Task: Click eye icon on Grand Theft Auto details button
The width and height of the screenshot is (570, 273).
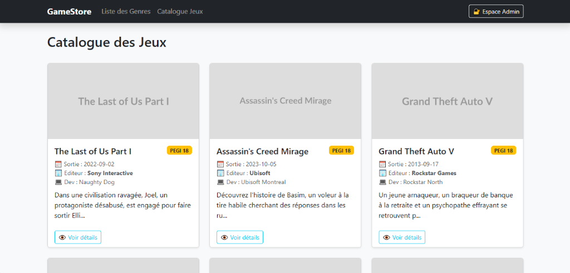Action: pyautogui.click(x=386, y=237)
